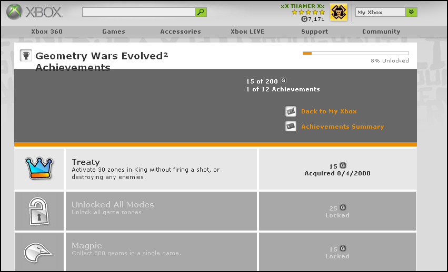Open the Xbox LIVE menu
The width and height of the screenshot is (448, 272).
pyautogui.click(x=248, y=32)
